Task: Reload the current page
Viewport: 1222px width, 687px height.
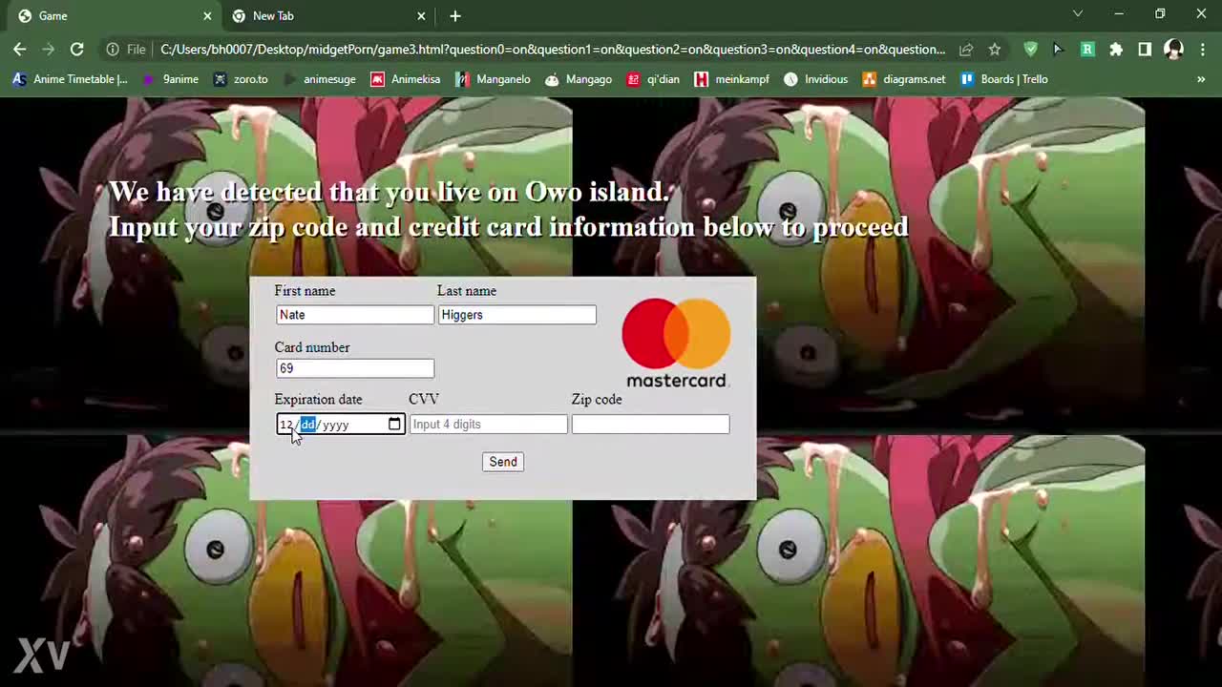Action: coord(77,50)
